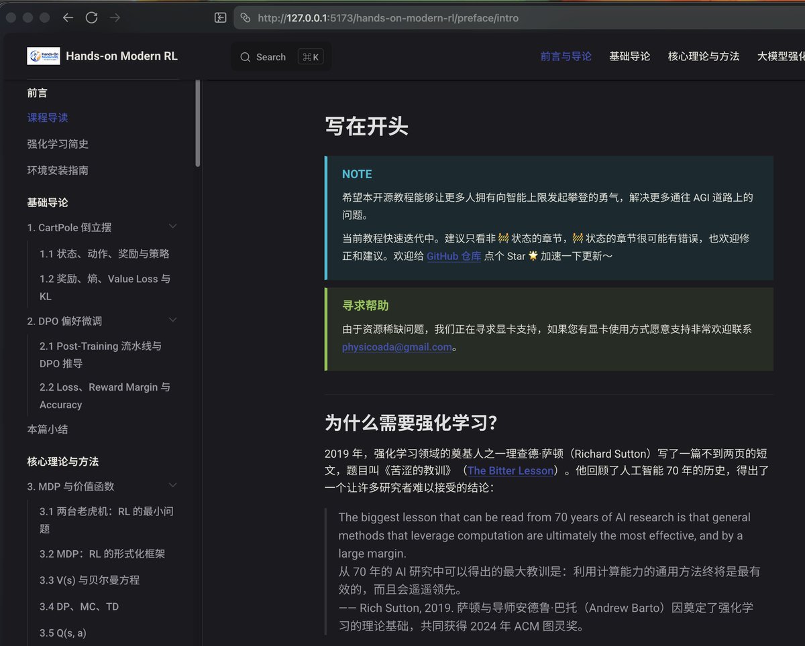
Task: Reload the page with refresh icon
Action: click(91, 18)
